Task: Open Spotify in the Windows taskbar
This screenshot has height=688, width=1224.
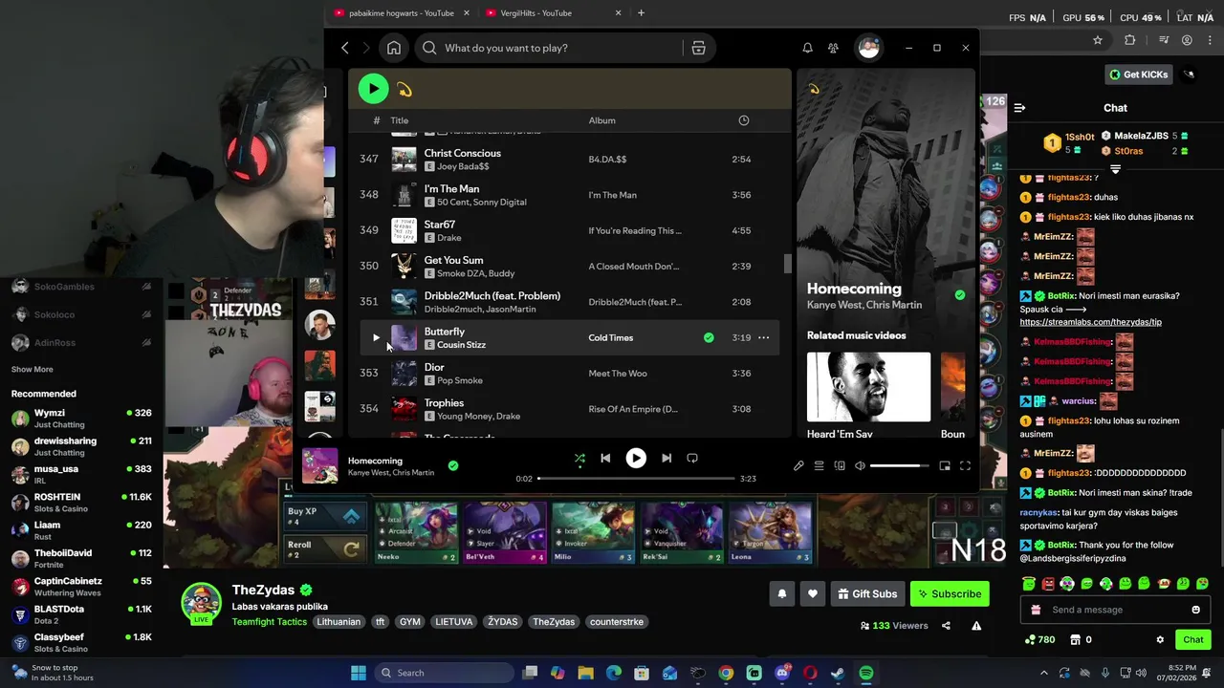Action: [865, 673]
